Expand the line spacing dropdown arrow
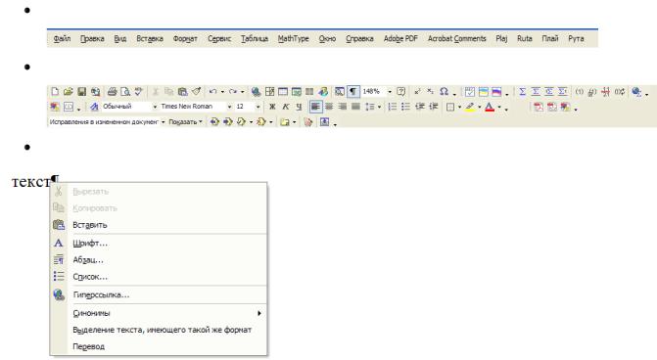The width and height of the screenshot is (657, 360). pos(379,107)
